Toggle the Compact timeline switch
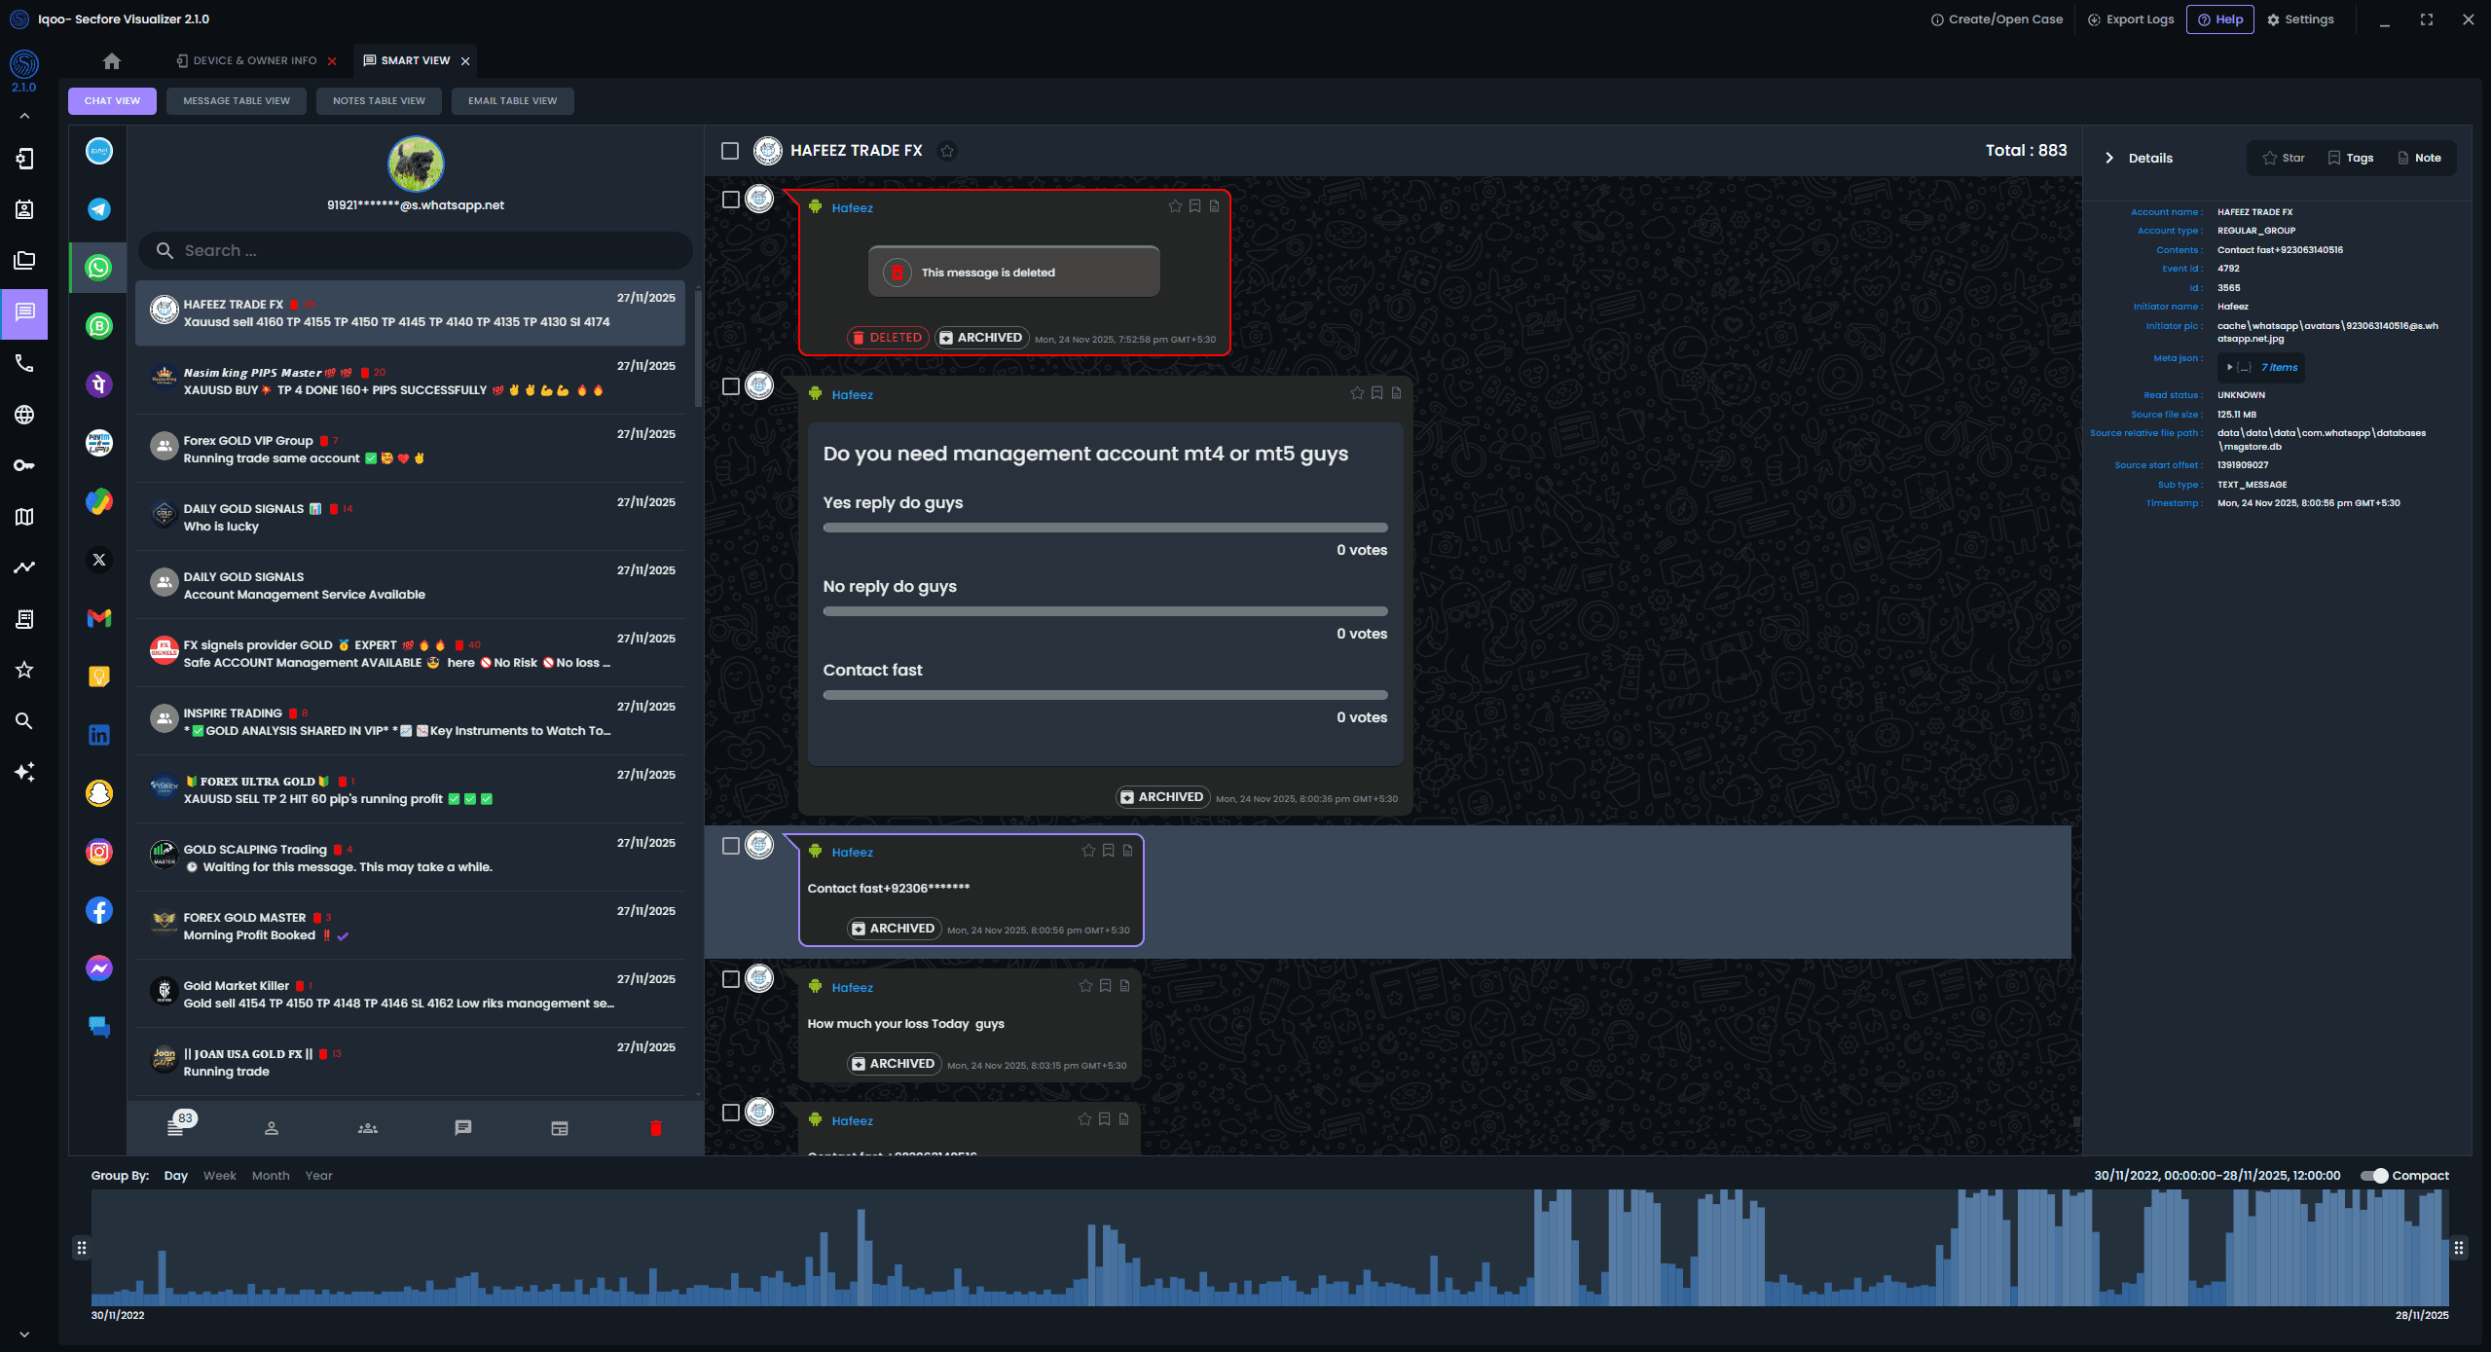 (2374, 1176)
